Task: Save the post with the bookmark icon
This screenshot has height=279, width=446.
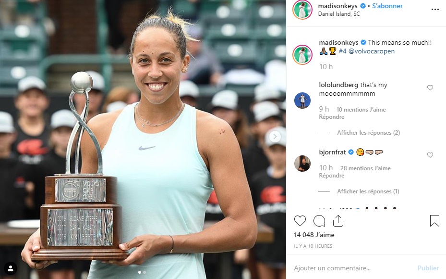Action: click(x=434, y=221)
